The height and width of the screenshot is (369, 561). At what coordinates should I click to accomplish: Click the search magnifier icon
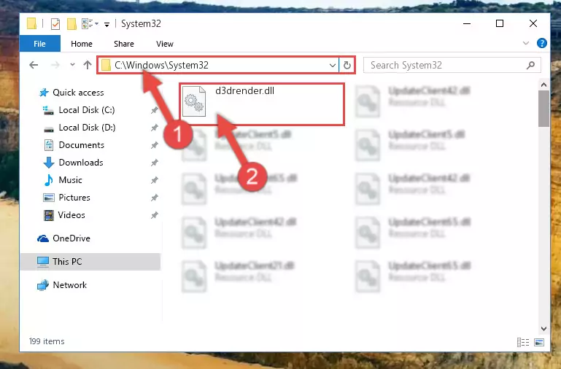pos(530,65)
